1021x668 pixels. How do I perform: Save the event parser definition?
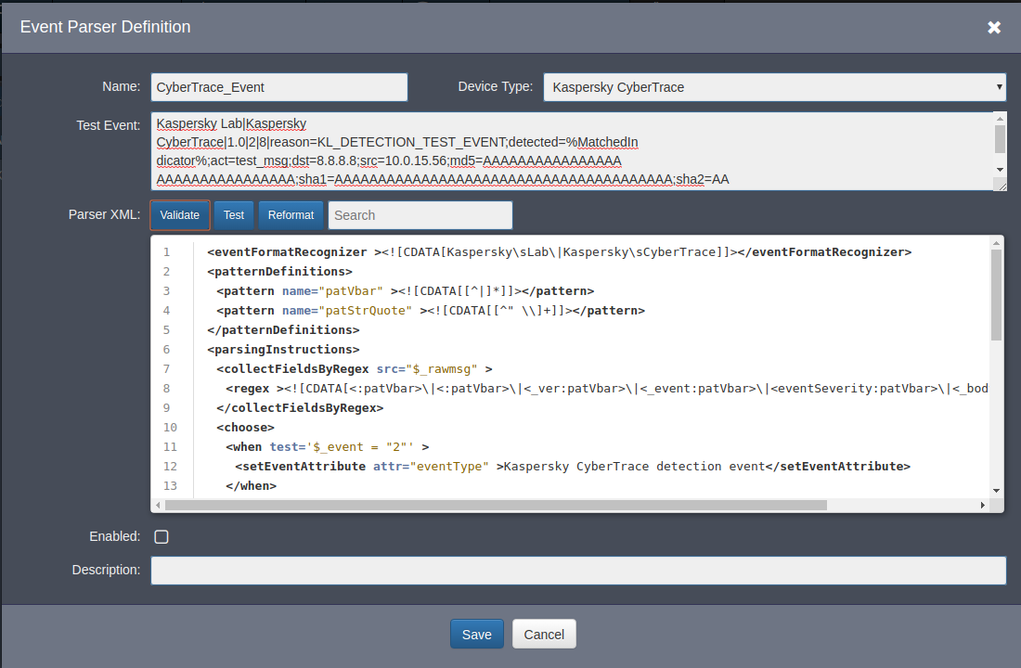[476, 634]
